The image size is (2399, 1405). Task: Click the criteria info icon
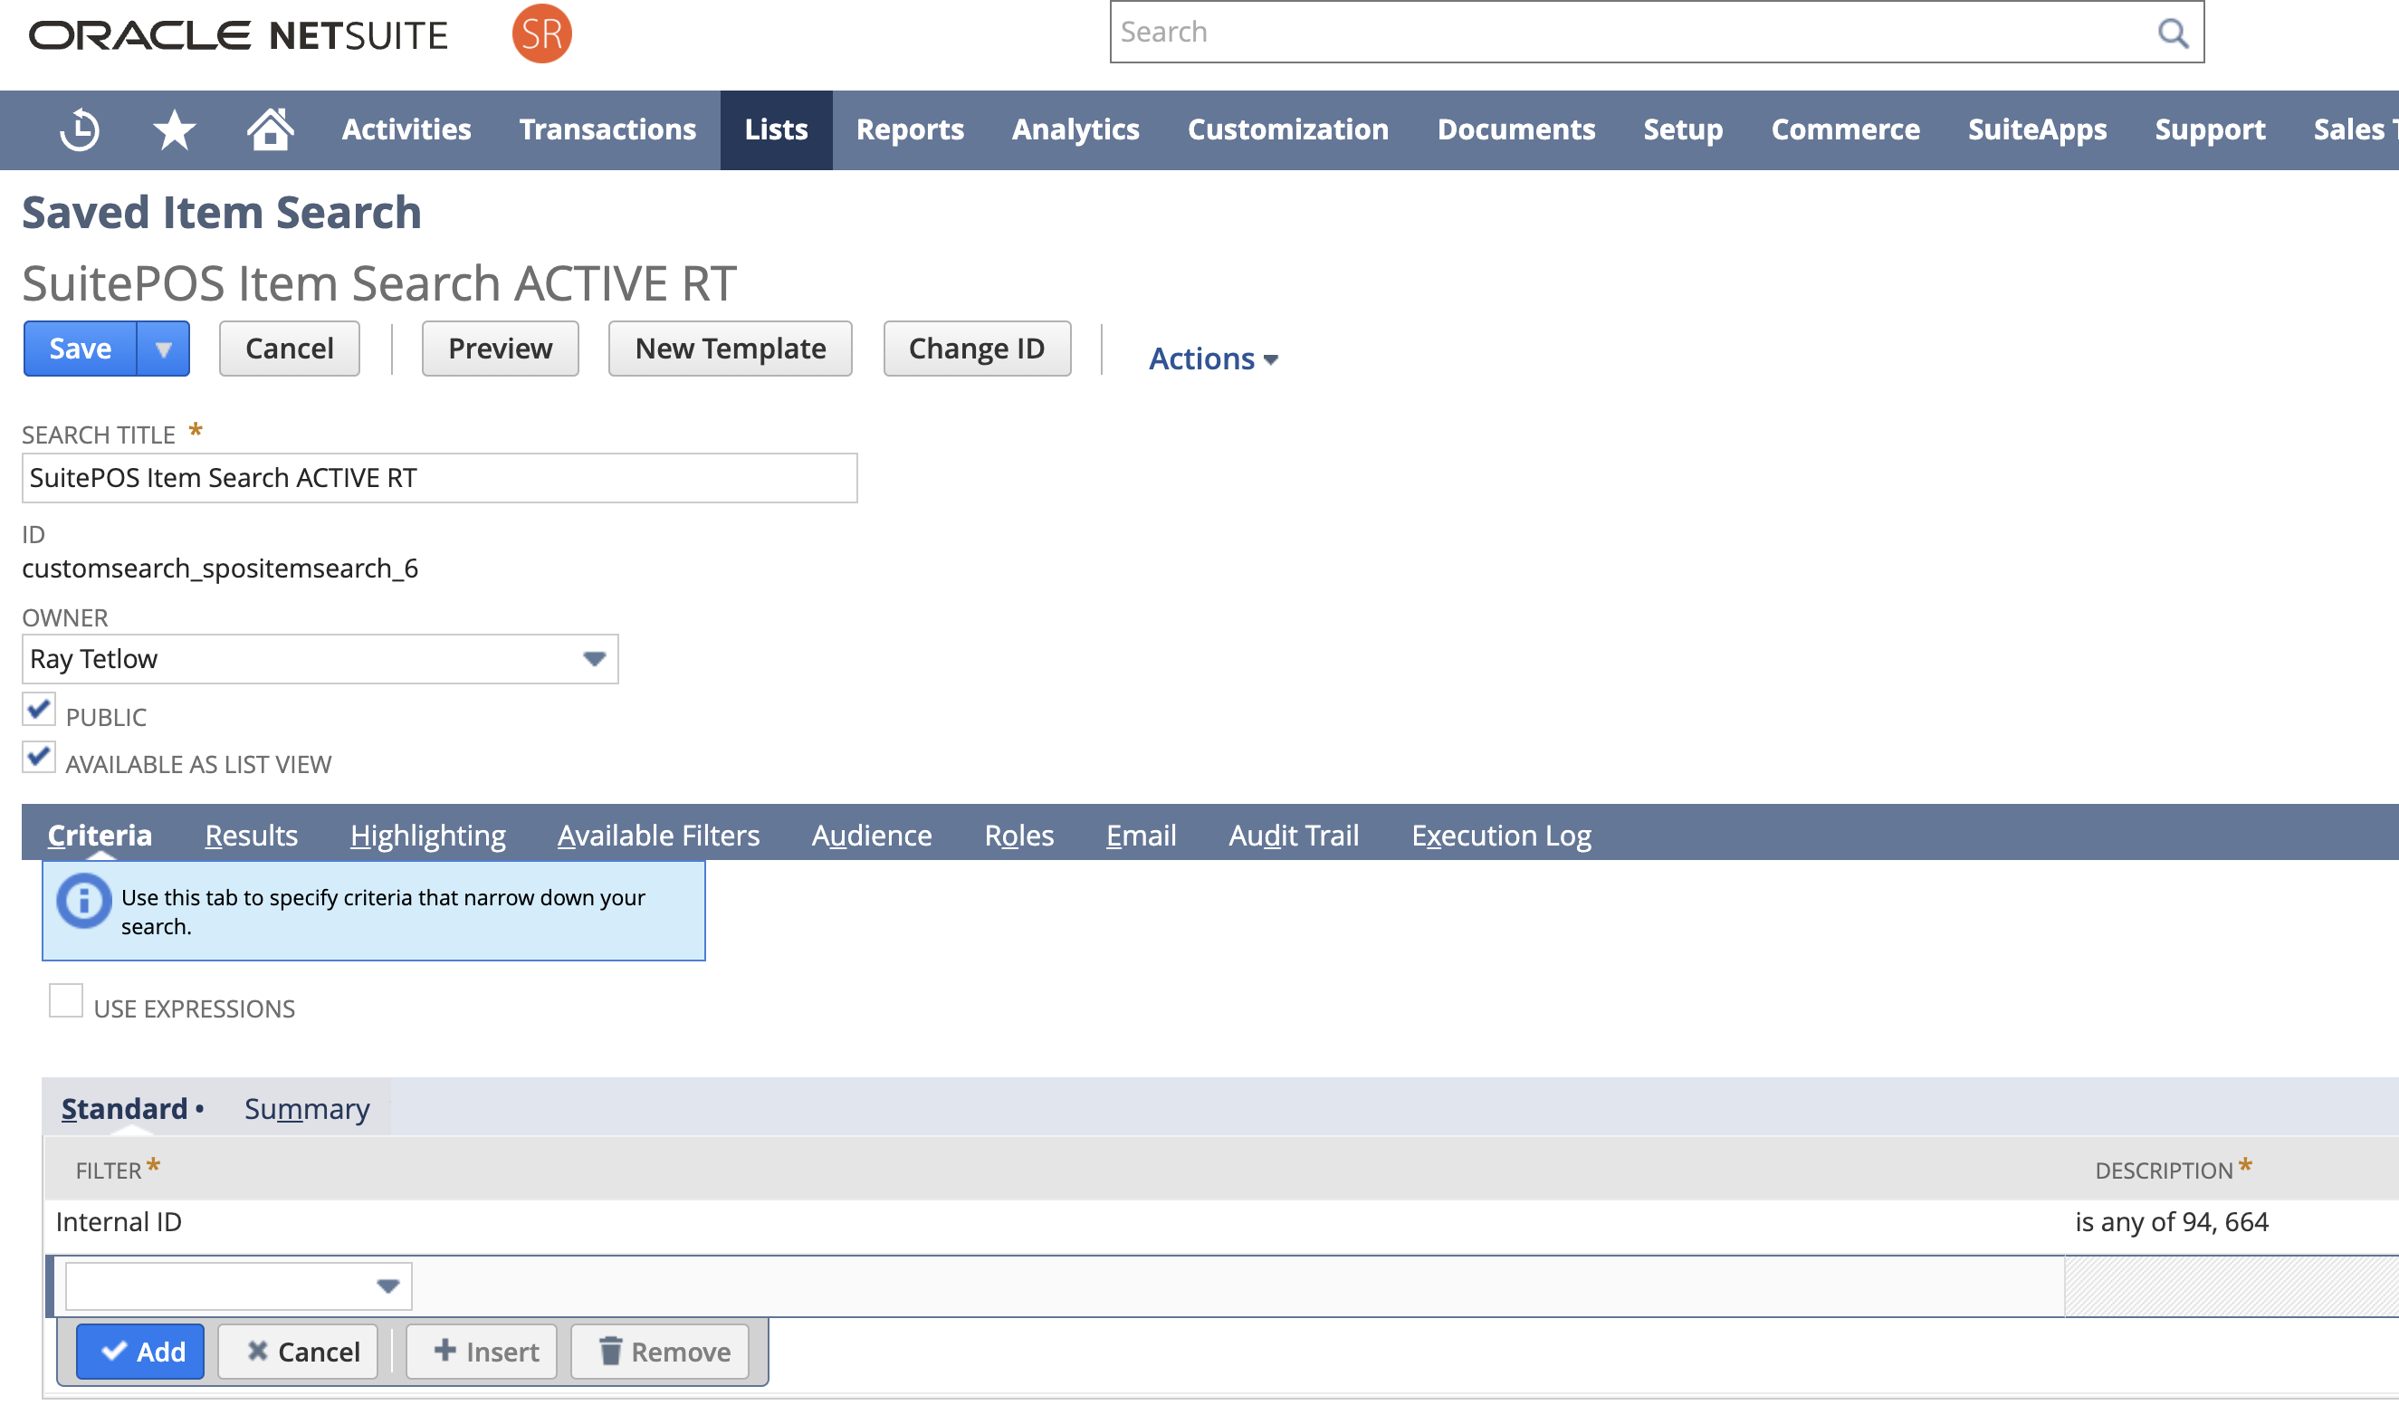tap(84, 901)
